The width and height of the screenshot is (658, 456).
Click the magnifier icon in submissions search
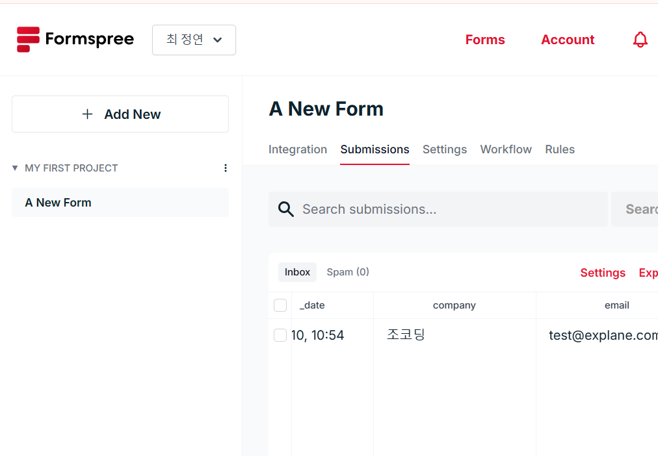click(x=286, y=209)
